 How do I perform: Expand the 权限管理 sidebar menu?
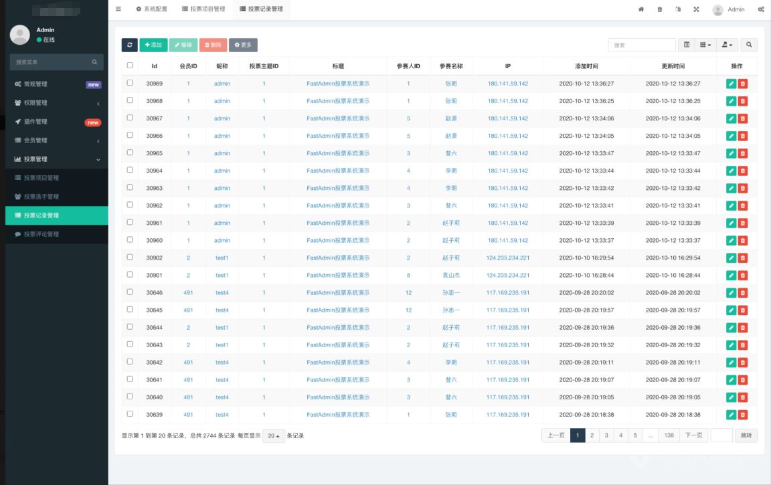point(56,103)
